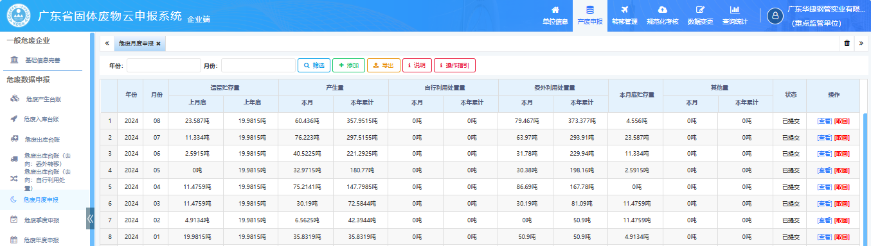View the 2024-03 report via 查看
This screenshot has height=246, width=871.
click(824, 204)
